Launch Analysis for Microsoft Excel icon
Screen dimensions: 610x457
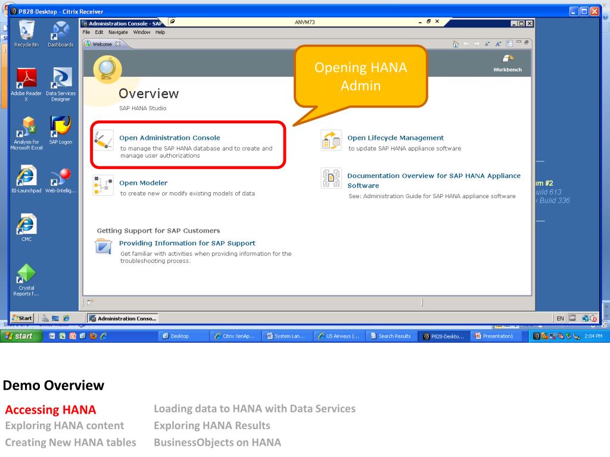pyautogui.click(x=26, y=133)
